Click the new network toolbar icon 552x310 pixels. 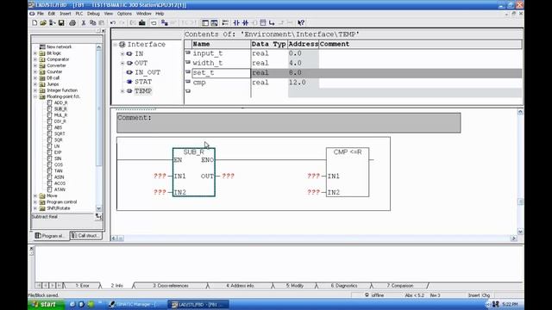point(225,23)
